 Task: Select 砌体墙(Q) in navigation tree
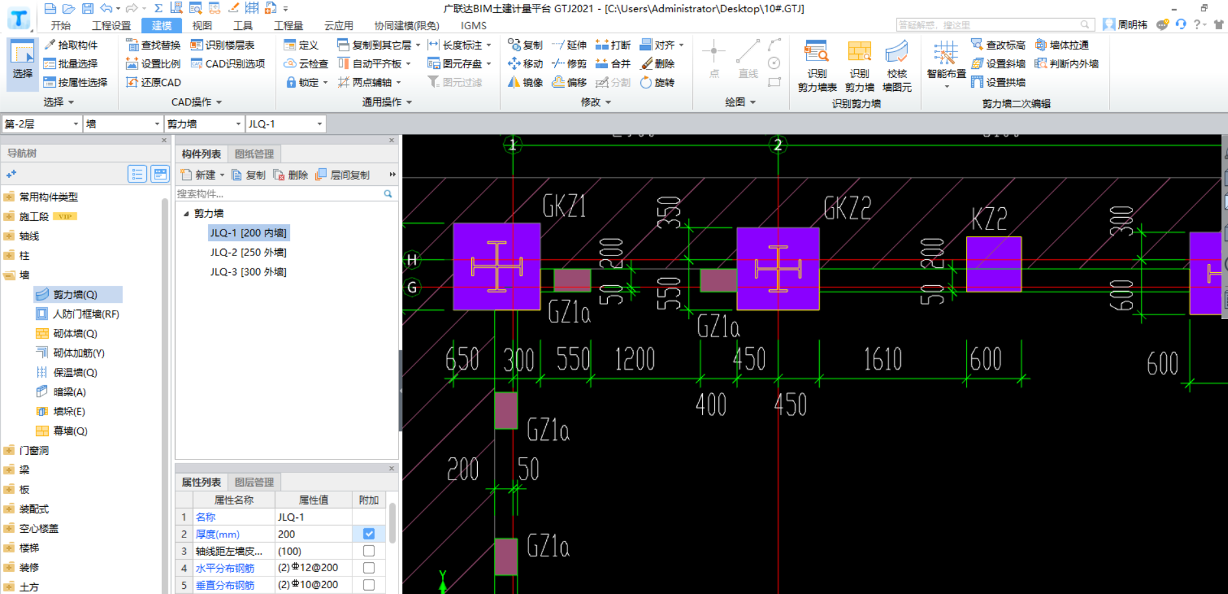(x=67, y=333)
